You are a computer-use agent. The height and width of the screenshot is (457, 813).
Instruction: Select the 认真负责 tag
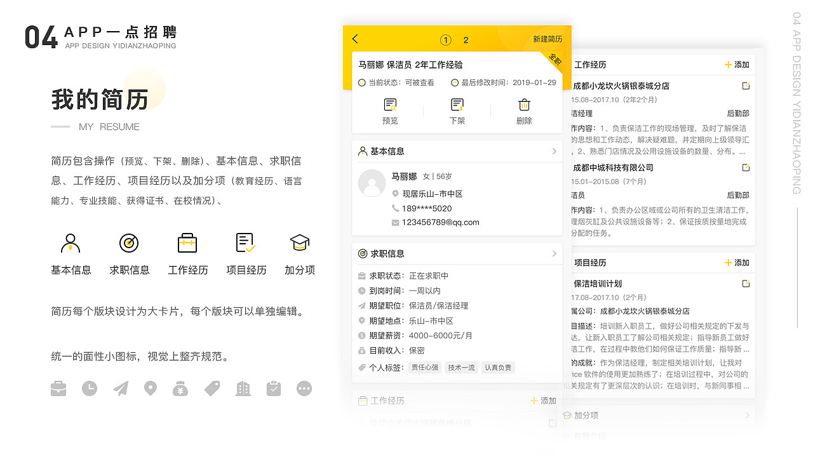[498, 368]
